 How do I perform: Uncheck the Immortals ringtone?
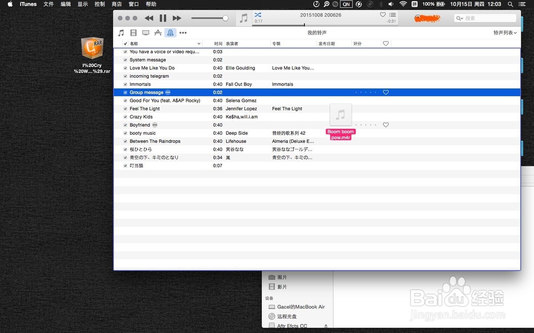coord(125,84)
